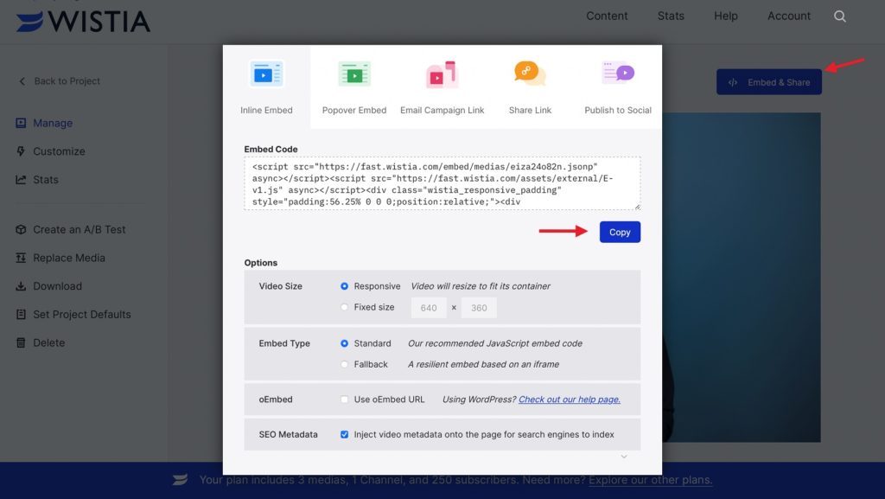
Task: Open the Wistia logo home link
Action: coord(83,21)
